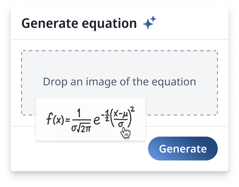The height and width of the screenshot is (187, 239).
Task: Click the "Generate equation" heading text
Action: point(79,24)
